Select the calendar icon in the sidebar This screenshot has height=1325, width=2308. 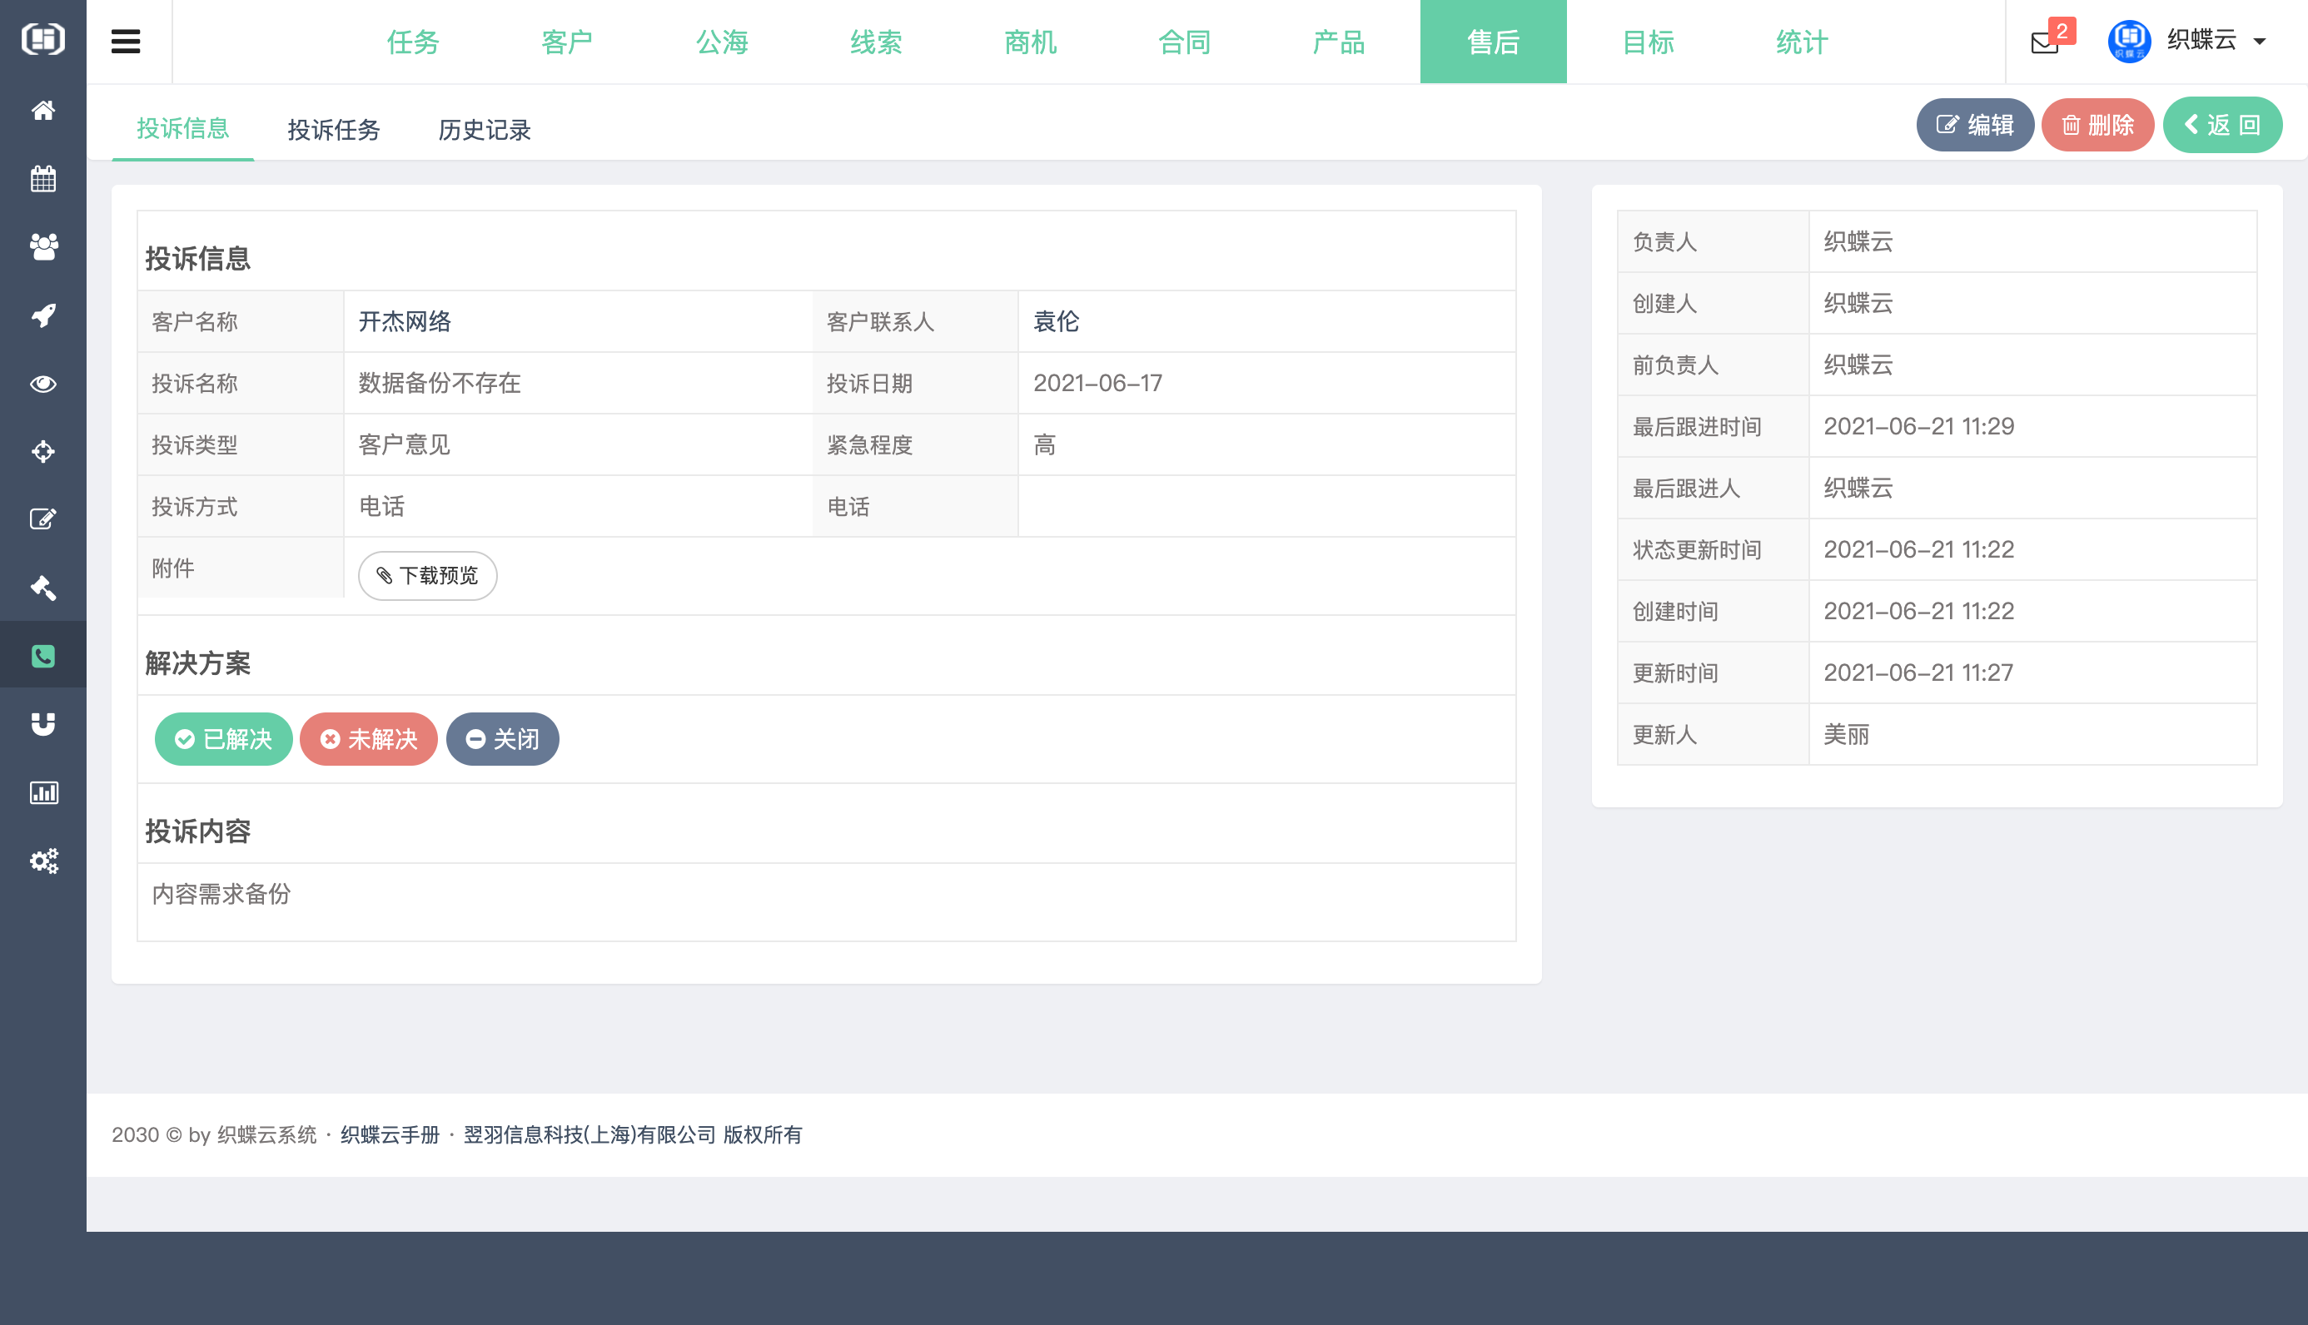point(42,178)
